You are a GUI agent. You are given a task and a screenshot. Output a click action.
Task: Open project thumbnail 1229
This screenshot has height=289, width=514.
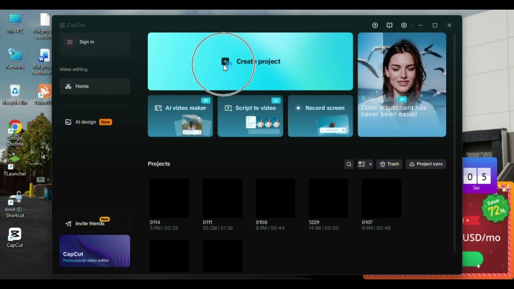(x=328, y=198)
